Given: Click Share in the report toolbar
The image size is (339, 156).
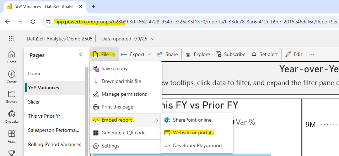Looking at the screenshot, I should 167,54.
